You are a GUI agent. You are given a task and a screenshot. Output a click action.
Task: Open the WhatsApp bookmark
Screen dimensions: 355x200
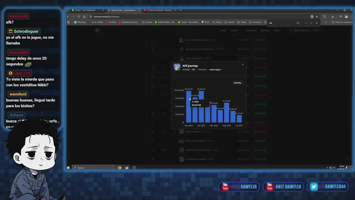[80, 22]
